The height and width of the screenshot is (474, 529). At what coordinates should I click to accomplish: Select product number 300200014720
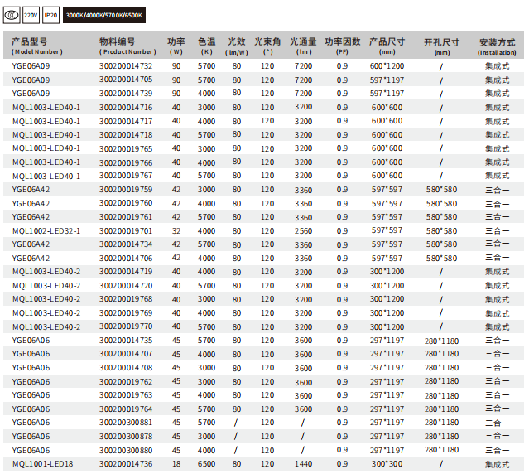[x=126, y=286]
